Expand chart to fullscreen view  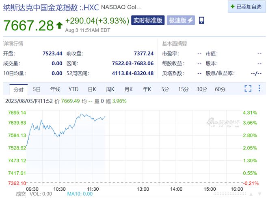[x=248, y=88]
